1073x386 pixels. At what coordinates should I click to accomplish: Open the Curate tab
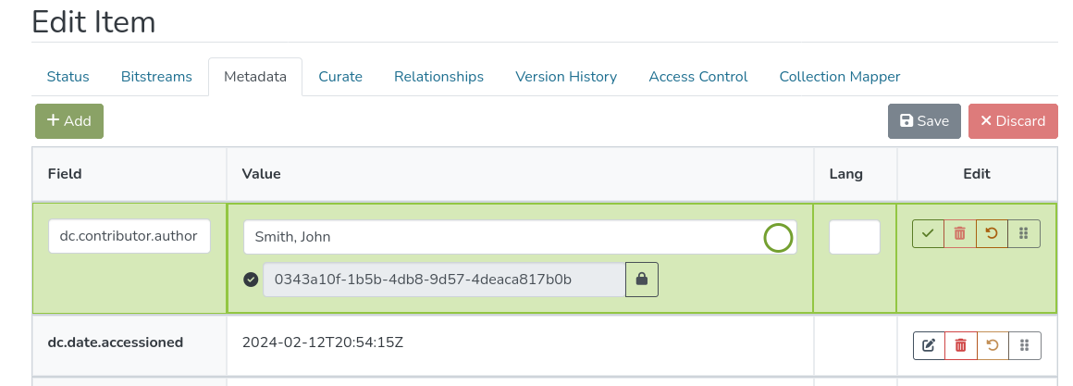[340, 77]
